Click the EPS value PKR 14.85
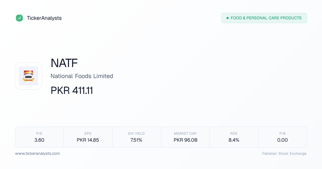This screenshot has width=322, height=169. pos(88,140)
